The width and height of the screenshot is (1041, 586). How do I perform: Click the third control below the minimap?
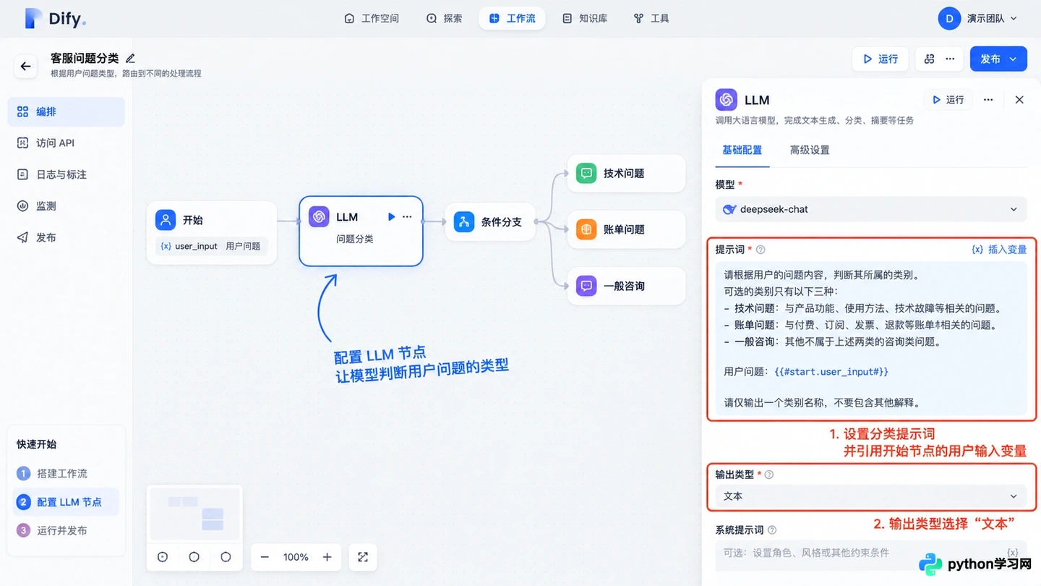pos(226,557)
